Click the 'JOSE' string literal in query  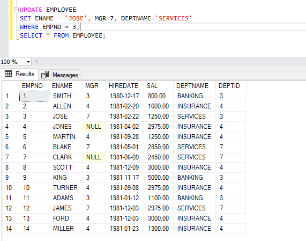[76, 18]
